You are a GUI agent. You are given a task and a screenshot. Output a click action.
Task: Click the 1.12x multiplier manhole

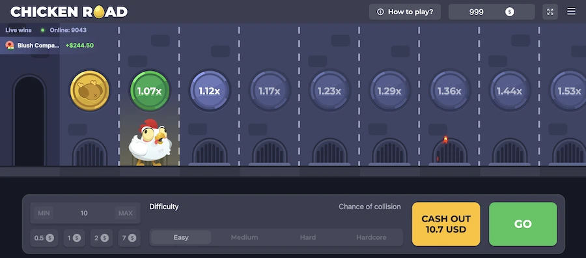[209, 91]
